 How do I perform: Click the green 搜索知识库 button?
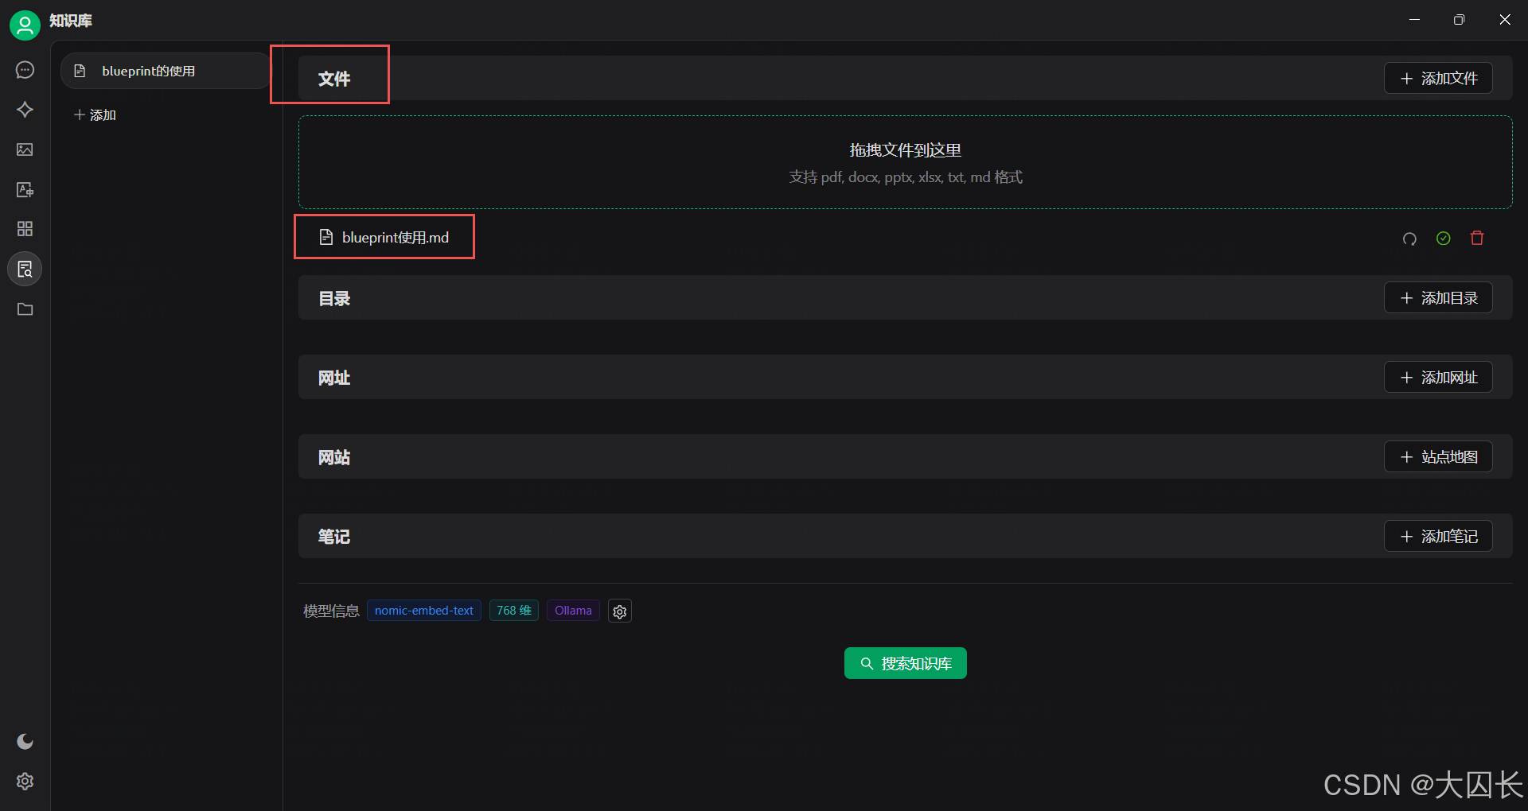pos(905,663)
